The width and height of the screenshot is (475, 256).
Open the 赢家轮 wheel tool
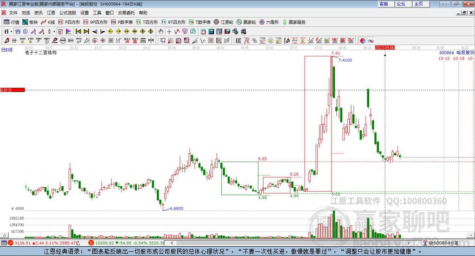pyautogui.click(x=246, y=22)
